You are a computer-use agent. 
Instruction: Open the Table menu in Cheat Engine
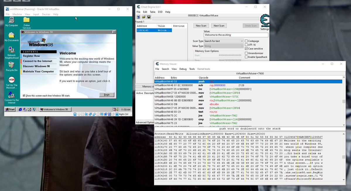[153, 12]
